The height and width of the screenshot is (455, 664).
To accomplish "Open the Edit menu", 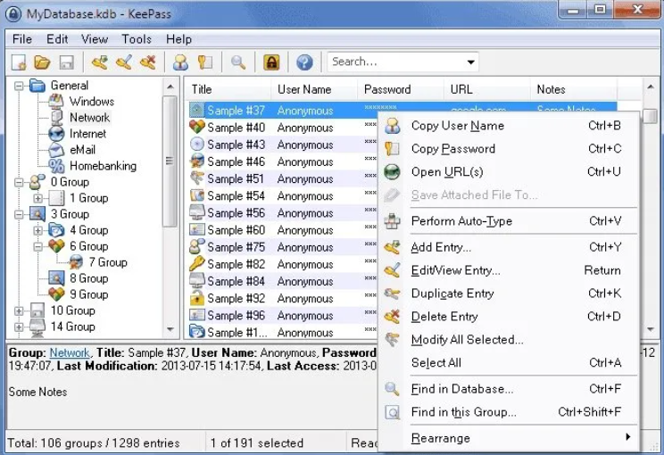I will click(x=57, y=39).
